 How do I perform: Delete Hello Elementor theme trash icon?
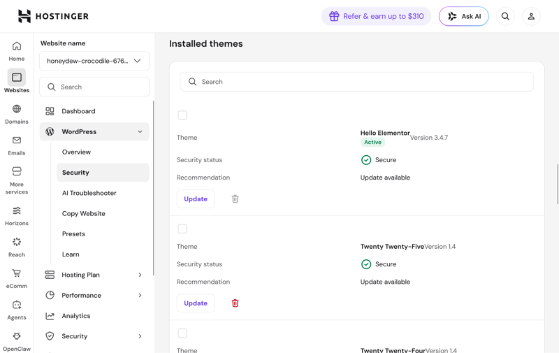(235, 199)
